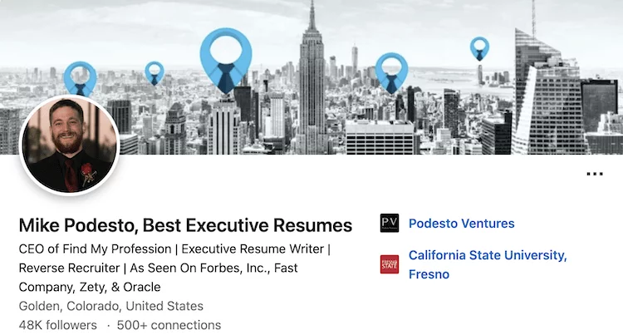Open the Podesto Ventures company link
Screen dimensions: 623x335
pos(461,224)
